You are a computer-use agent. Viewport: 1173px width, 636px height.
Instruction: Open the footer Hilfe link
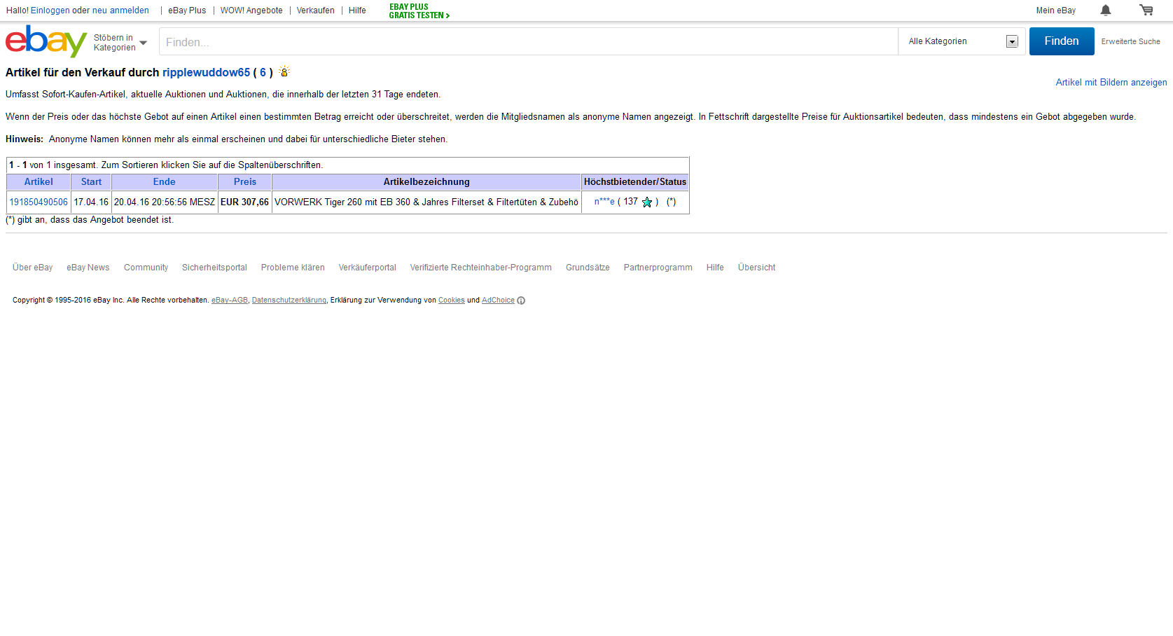coord(715,268)
